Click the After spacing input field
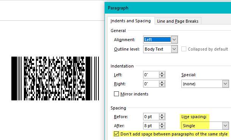Image resolution: width=231 pixels, height=140 pixels. [x=151, y=126]
